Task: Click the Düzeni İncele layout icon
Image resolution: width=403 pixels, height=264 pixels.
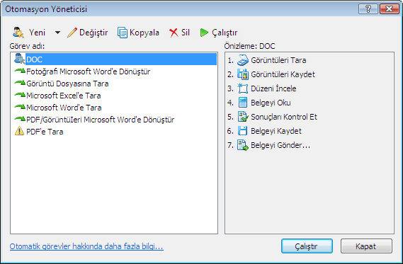Action: tap(243, 88)
